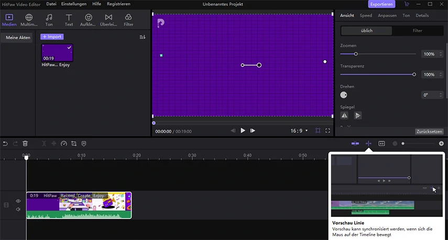448x240 pixels.
Task: Open the Überleitung transitions panel
Action: point(108,20)
